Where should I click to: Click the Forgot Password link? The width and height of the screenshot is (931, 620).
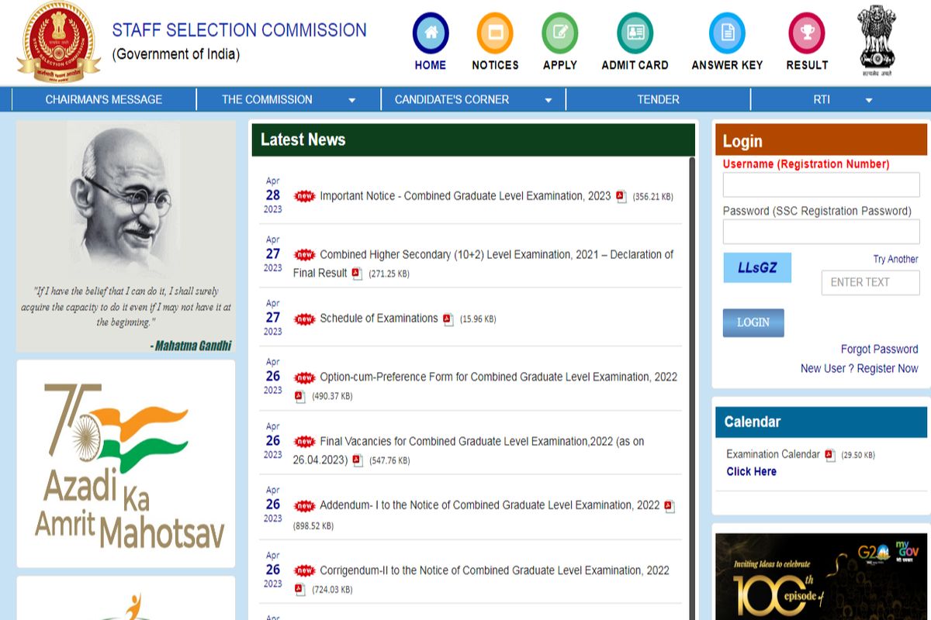tap(879, 349)
